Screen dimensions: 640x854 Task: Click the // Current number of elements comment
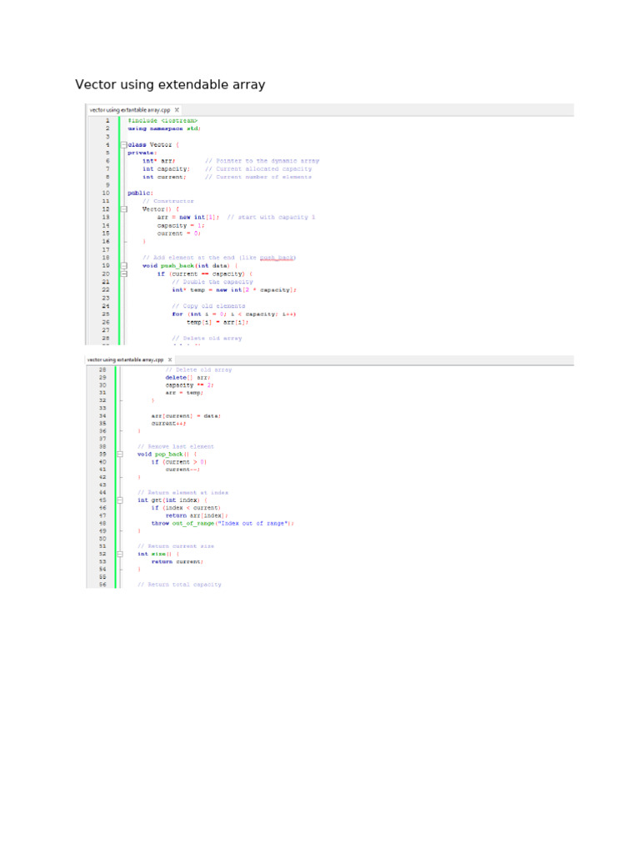pyautogui.click(x=258, y=177)
